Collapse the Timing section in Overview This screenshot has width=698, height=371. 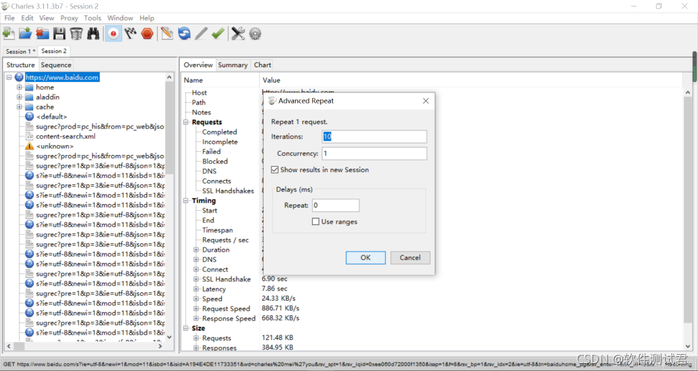click(x=185, y=201)
